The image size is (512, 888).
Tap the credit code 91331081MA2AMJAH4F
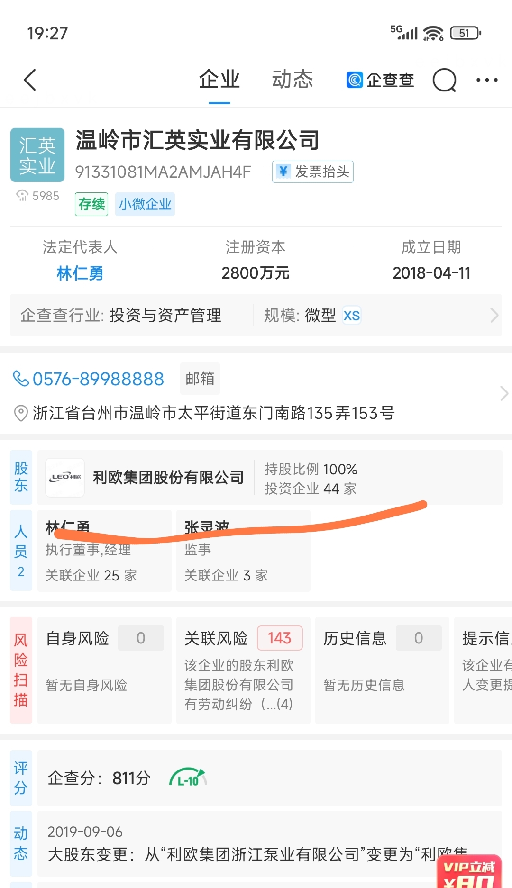pos(163,172)
